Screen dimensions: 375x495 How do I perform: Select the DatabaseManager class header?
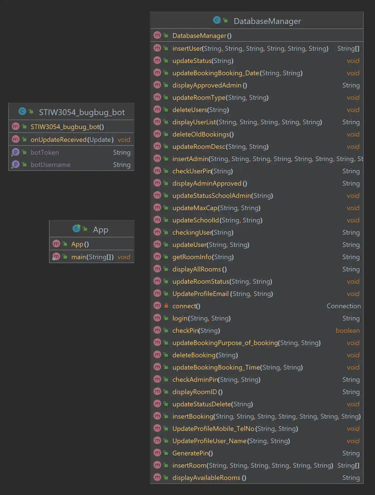267,21
